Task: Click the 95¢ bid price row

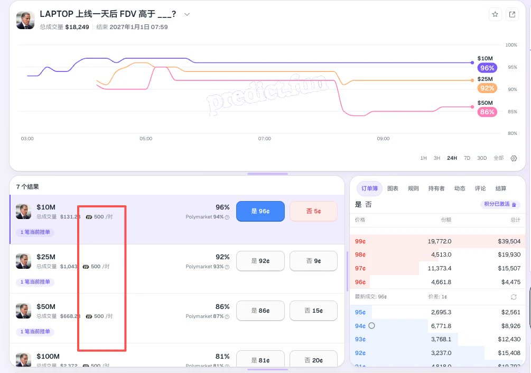Action: click(x=437, y=312)
